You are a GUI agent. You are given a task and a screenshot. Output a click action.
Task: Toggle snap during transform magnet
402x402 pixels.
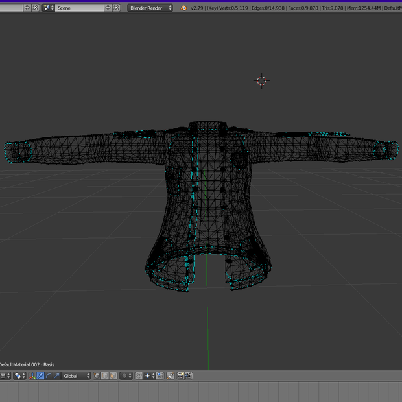coord(139,376)
